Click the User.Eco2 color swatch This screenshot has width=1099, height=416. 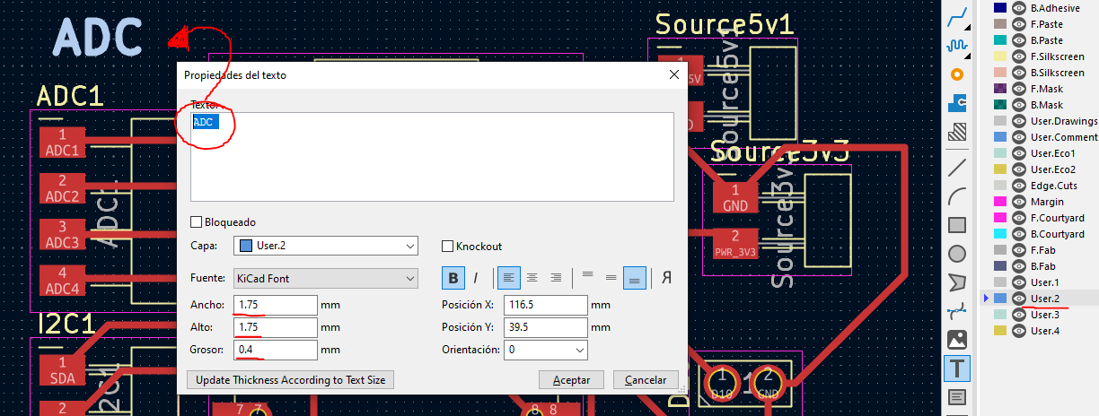click(x=999, y=169)
